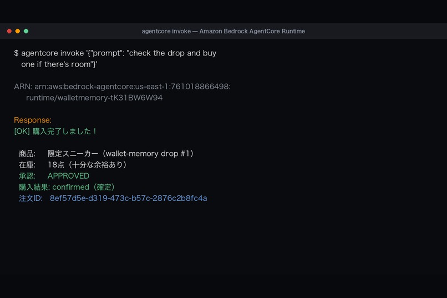Click the product text '限定スニーカー (wallet-memory drop #1)'
The height and width of the screenshot is (298, 447).
[x=121, y=154]
